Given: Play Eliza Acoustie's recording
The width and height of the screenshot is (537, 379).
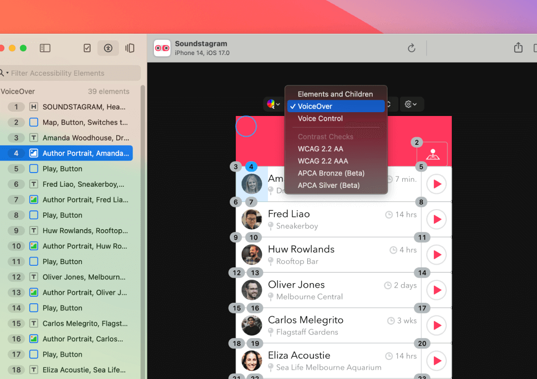Looking at the screenshot, I should [437, 360].
